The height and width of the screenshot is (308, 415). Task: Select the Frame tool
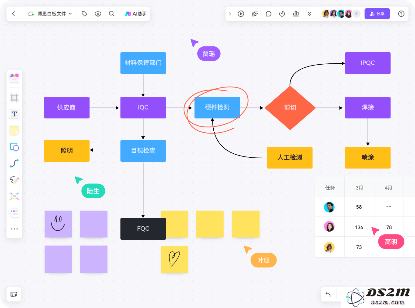click(x=14, y=98)
